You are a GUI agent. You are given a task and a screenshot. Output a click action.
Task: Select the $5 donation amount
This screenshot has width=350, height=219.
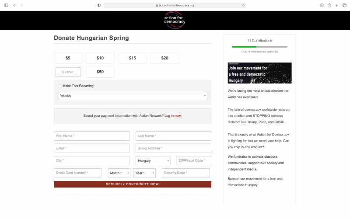tap(68, 58)
